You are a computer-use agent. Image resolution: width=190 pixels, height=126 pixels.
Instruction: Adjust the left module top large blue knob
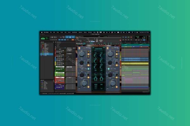[x=82, y=54]
